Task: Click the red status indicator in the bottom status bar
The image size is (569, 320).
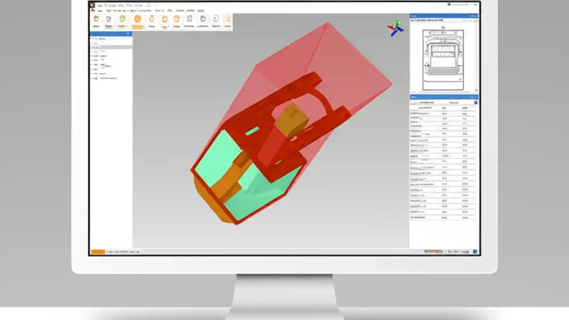Action: [x=433, y=252]
